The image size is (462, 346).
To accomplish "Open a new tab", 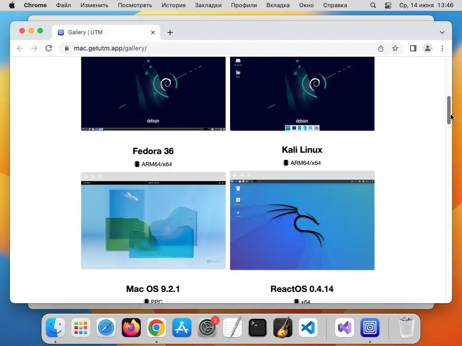I will pos(170,32).
